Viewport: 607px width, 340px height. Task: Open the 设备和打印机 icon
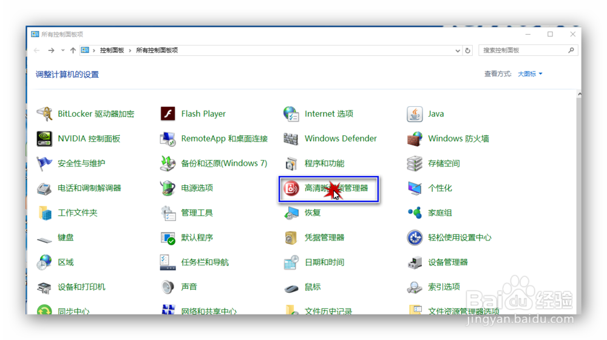coord(44,287)
